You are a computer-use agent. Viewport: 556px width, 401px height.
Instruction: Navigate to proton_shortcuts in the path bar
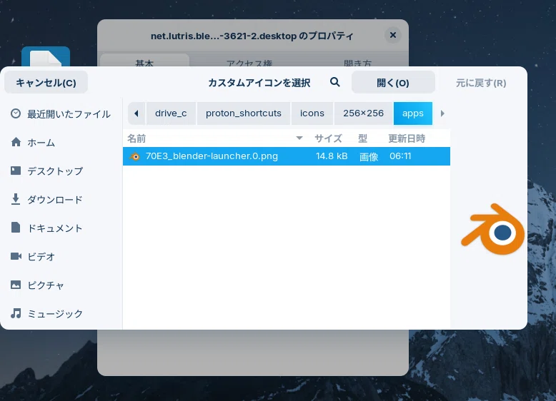coord(244,113)
